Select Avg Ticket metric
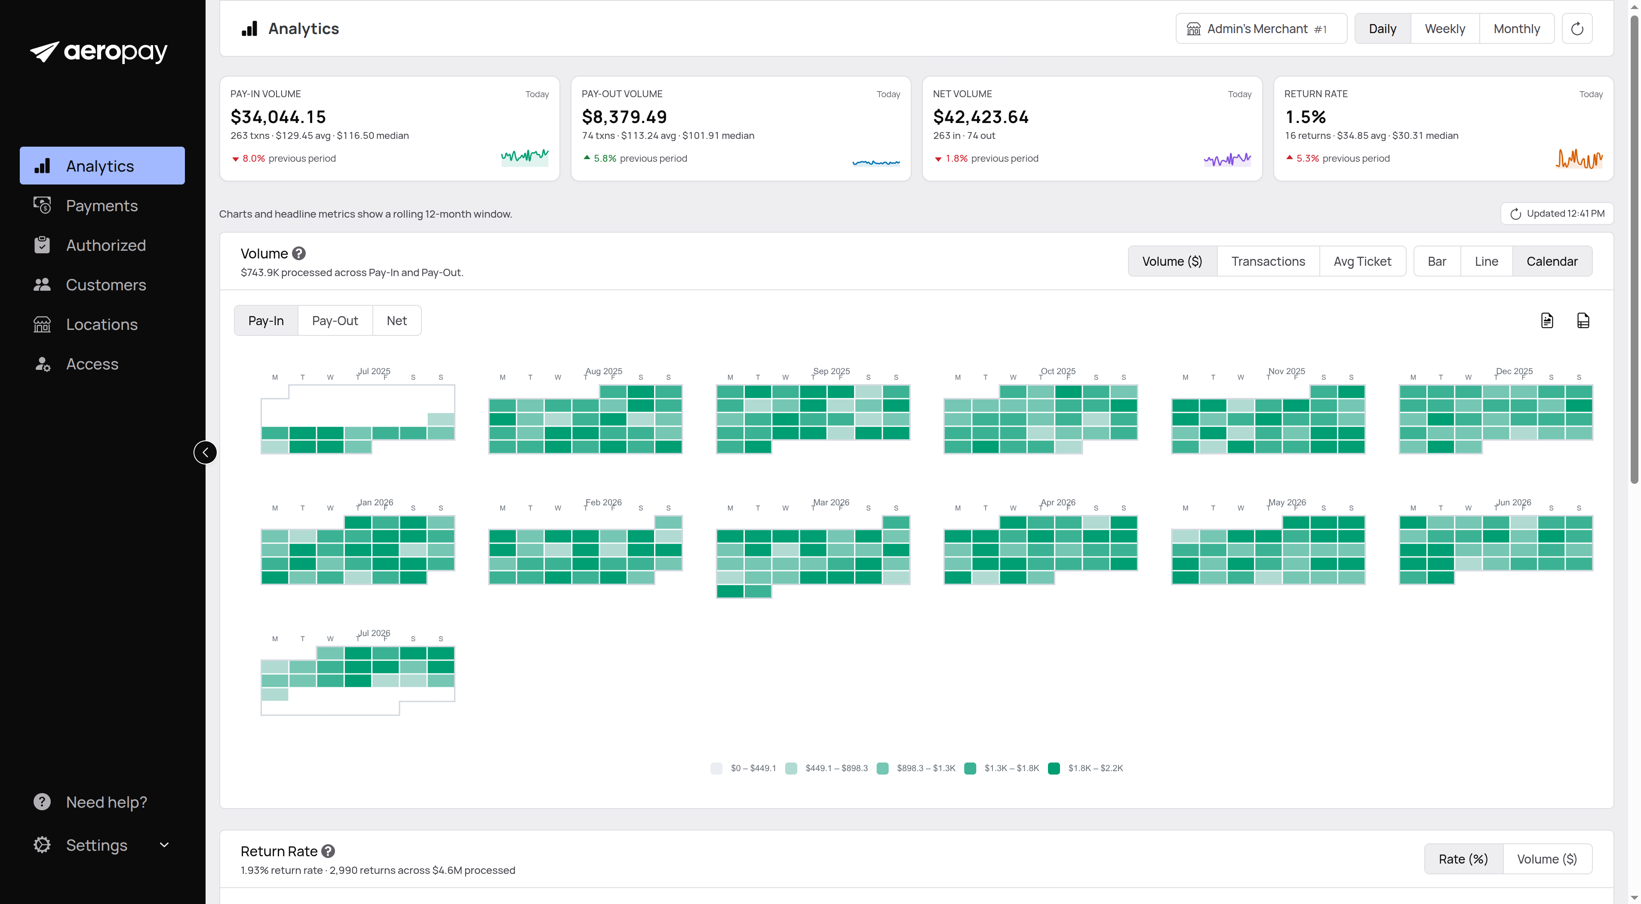The height and width of the screenshot is (904, 1641). tap(1362, 261)
